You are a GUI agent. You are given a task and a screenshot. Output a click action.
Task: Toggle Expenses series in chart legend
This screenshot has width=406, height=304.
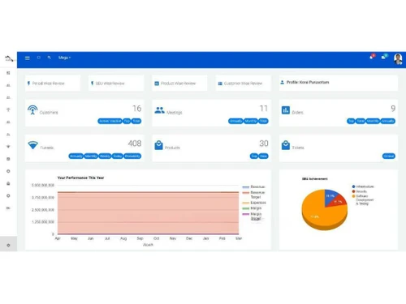point(254,203)
